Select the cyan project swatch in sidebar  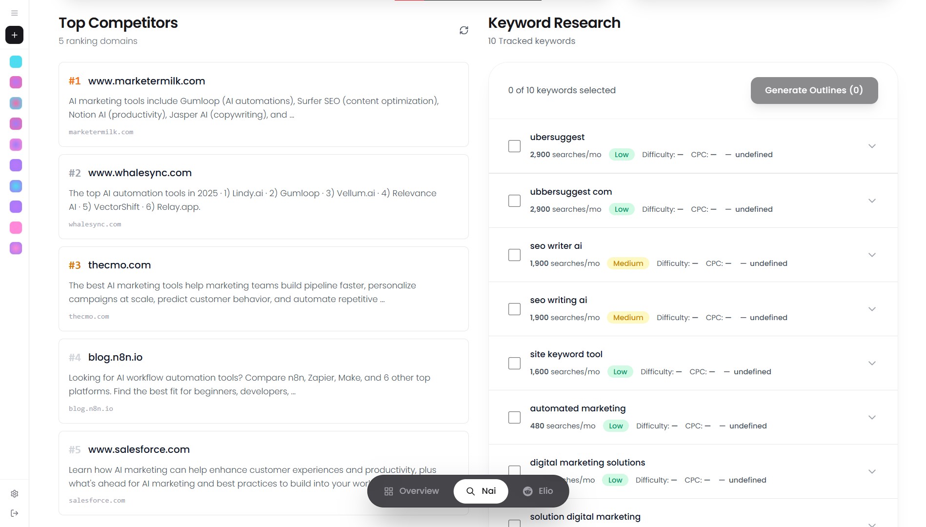click(x=16, y=61)
